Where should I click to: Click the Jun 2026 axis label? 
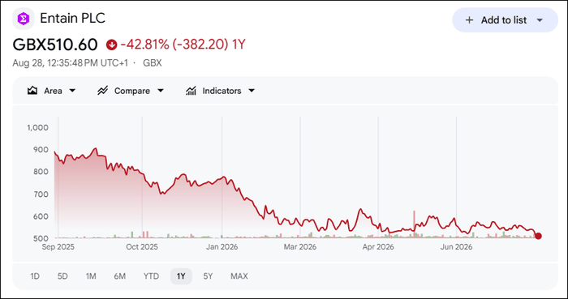(x=456, y=247)
